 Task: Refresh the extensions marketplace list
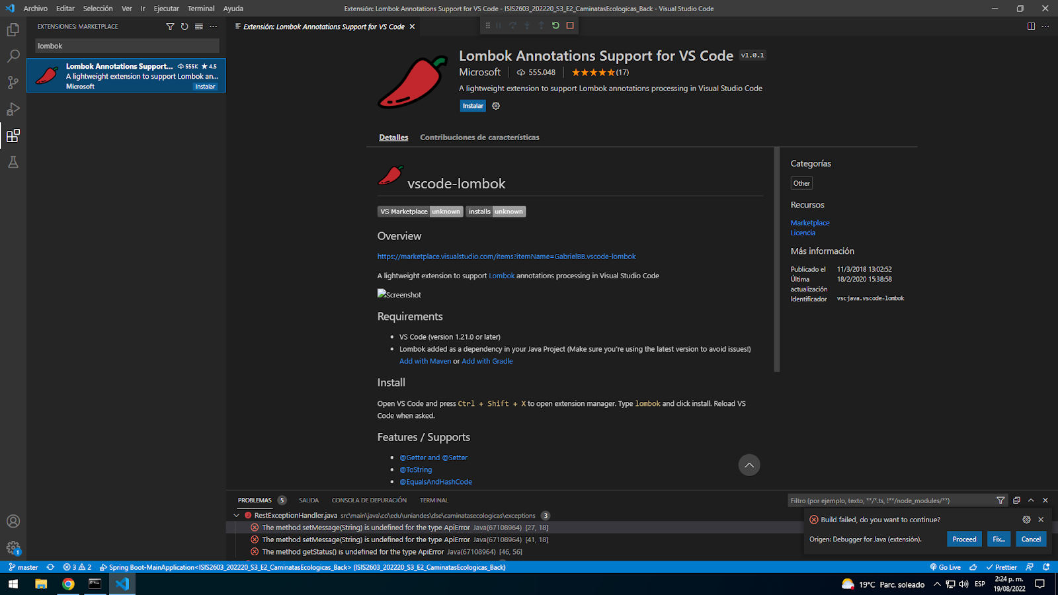tap(184, 26)
